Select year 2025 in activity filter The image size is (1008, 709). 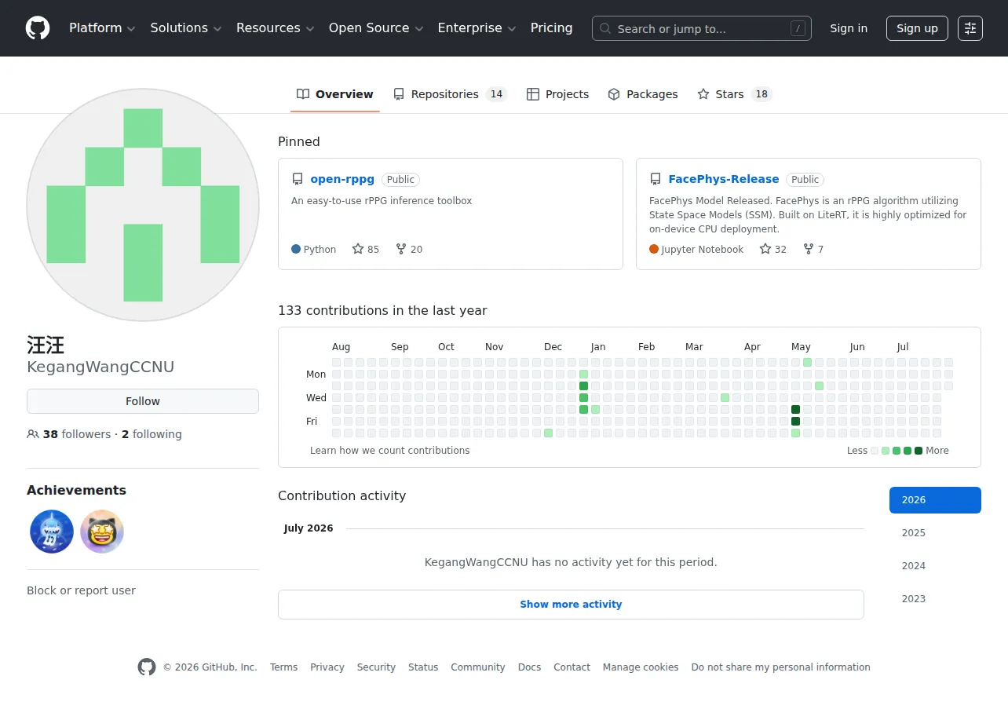coord(935,533)
